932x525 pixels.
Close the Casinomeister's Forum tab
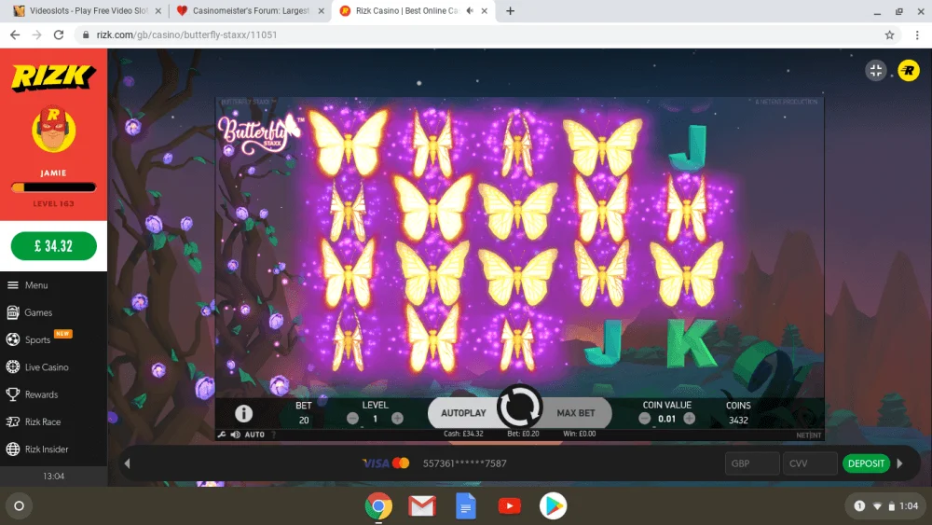[321, 10]
